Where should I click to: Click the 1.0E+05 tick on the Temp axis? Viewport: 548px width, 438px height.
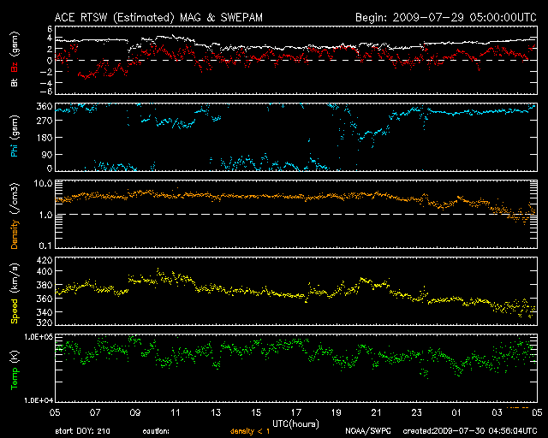pos(38,337)
